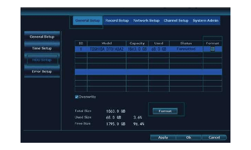Click the Cancel button
The height and width of the screenshot is (150, 251).
(x=214, y=137)
